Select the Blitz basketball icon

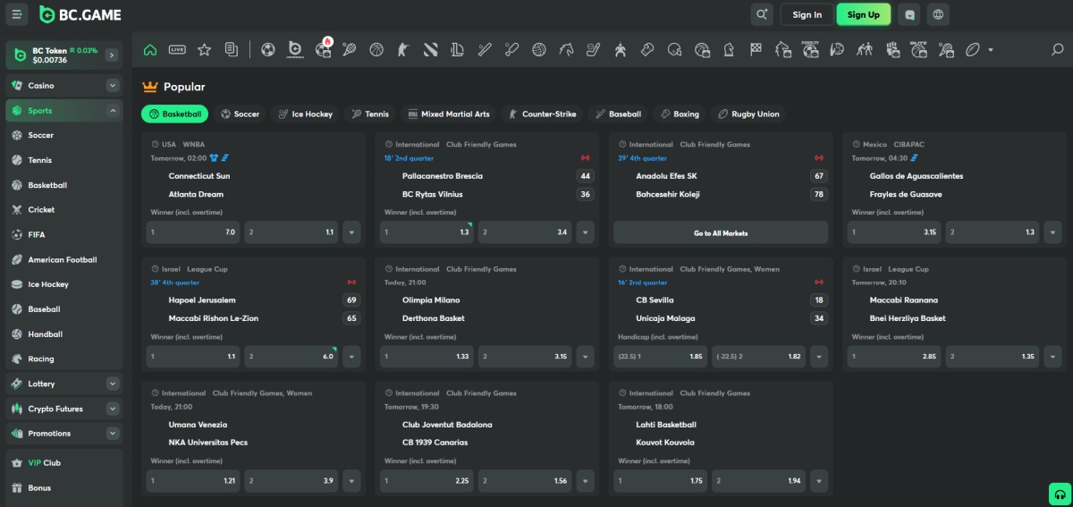click(918, 49)
